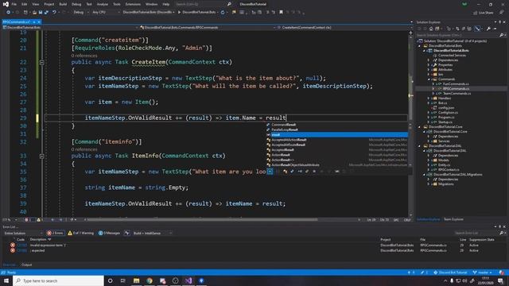
Task: Click the Live Share button
Action: pos(484,13)
